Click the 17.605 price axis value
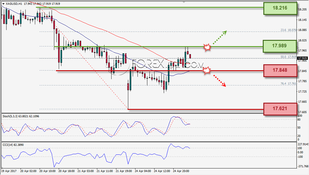 (x=302, y=112)
